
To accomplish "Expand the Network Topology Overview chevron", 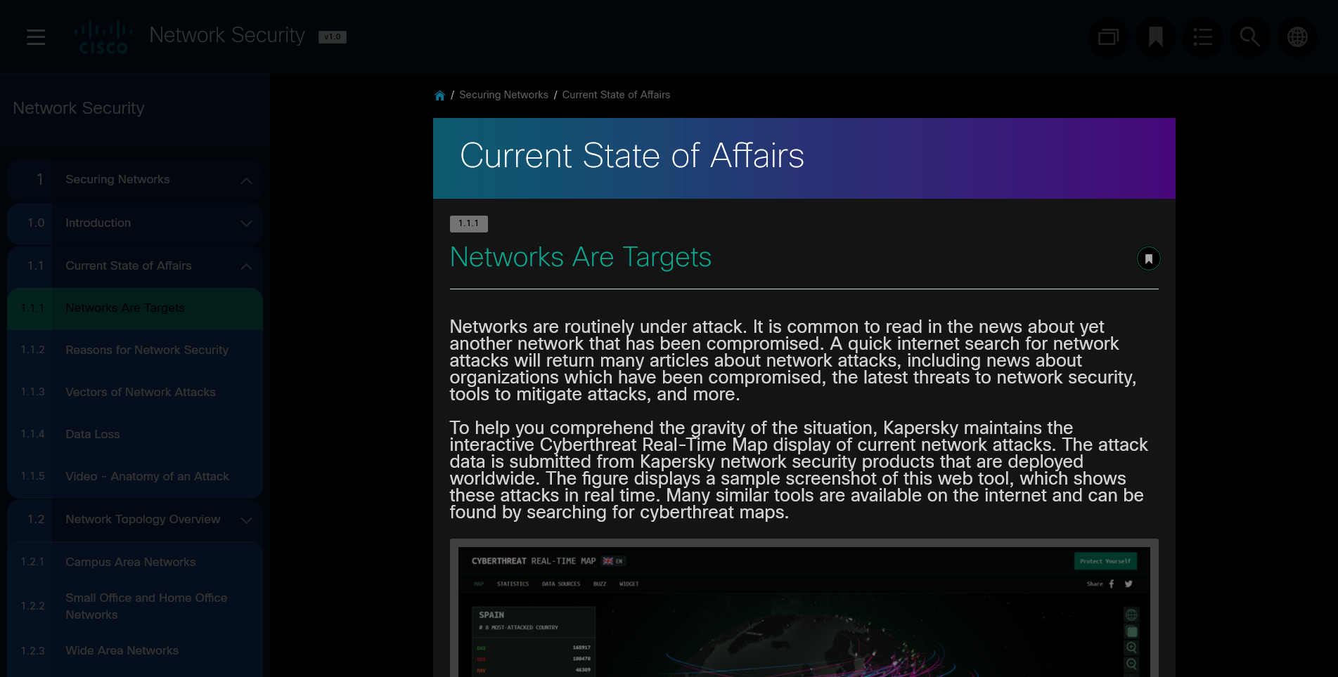I will click(246, 520).
